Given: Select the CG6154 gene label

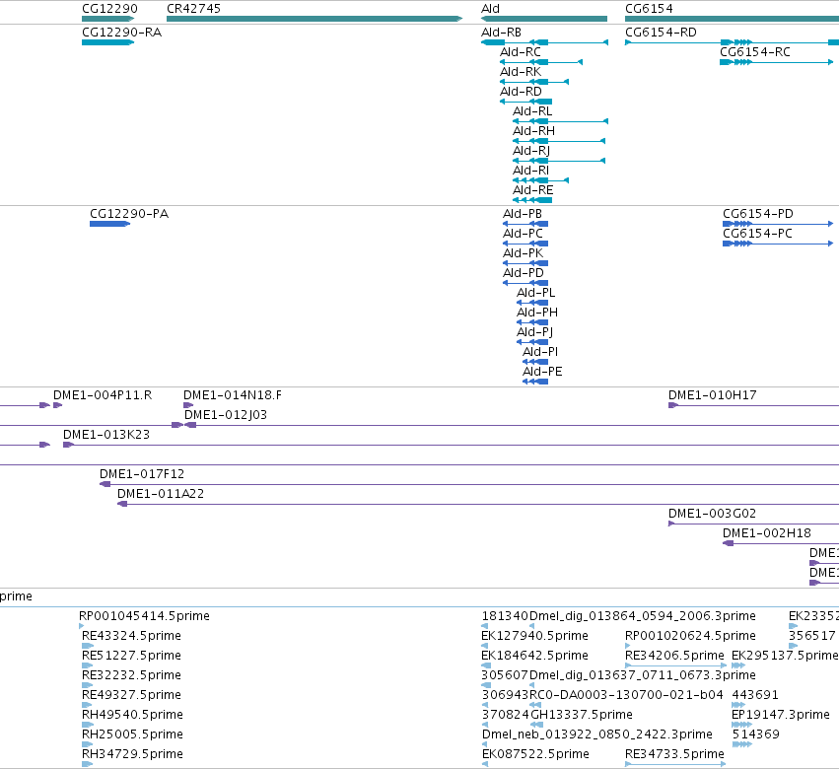Looking at the screenshot, I should coord(649,9).
